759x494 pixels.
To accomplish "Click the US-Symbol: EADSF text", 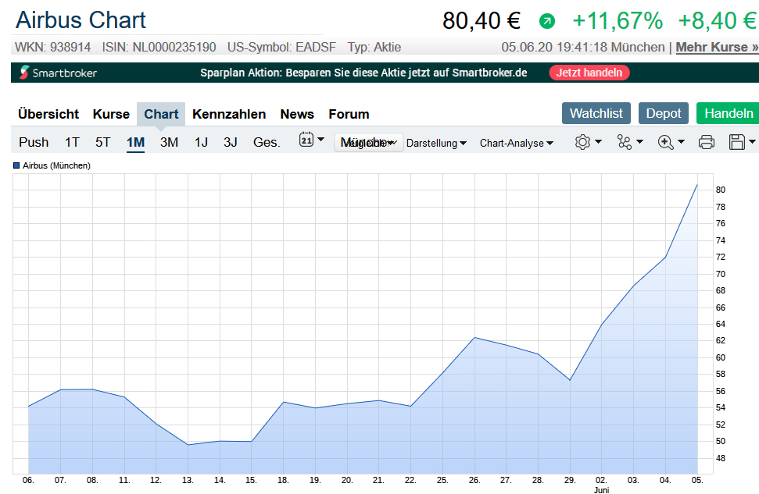I will (x=281, y=48).
